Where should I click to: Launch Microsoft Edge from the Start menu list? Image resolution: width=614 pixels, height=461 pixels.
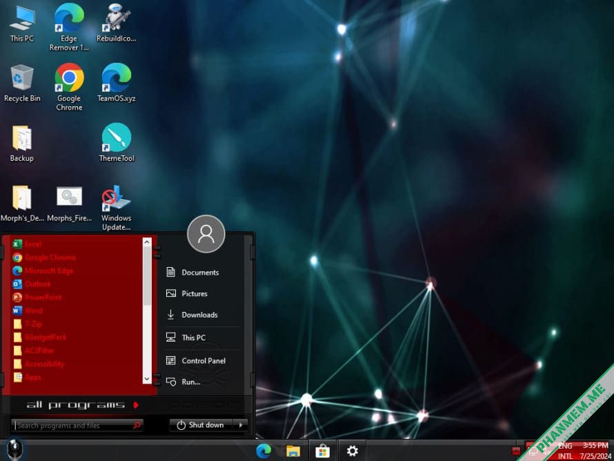[43, 271]
